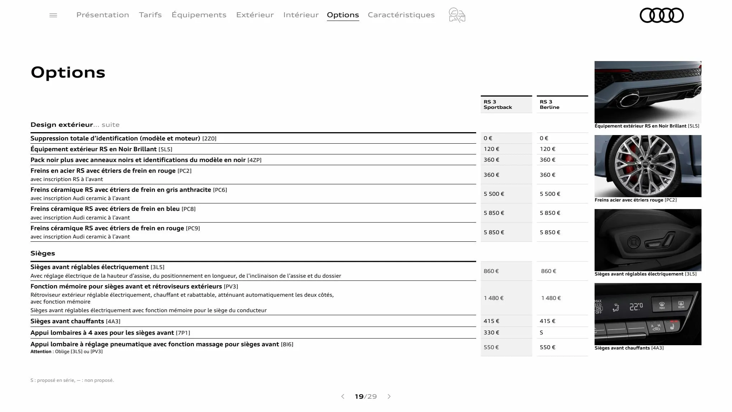Viewport: 732px width, 412px height.
Task: Click Sportback price 5 500 € for PC6
Action: pos(494,194)
